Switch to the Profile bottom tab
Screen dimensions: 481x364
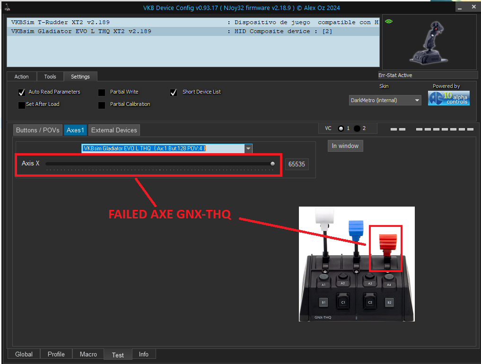pyautogui.click(x=56, y=354)
